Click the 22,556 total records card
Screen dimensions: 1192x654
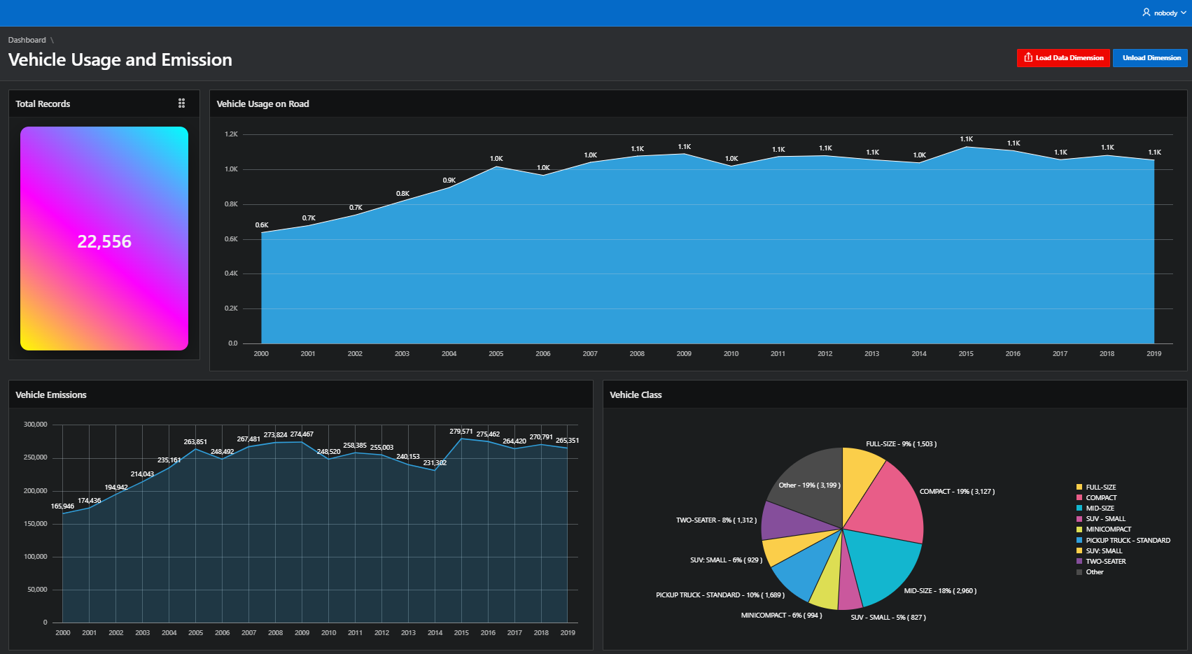pos(104,239)
